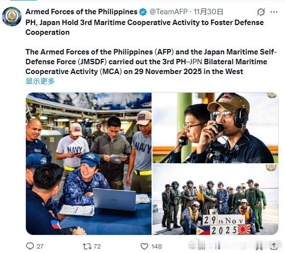Open the 29th Nov 2025 group photo
285x253 pixels.
tap(215, 199)
